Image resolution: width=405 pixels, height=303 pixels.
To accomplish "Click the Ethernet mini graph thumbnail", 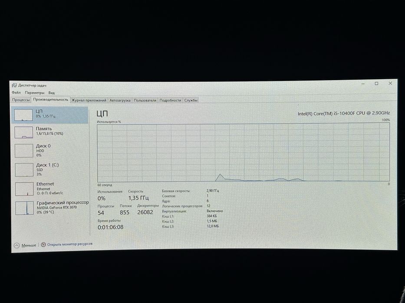I will click(24, 189).
